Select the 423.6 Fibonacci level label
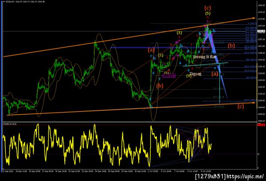Image resolution: width=266 pixels, height=181 pixels. [x=250, y=100]
